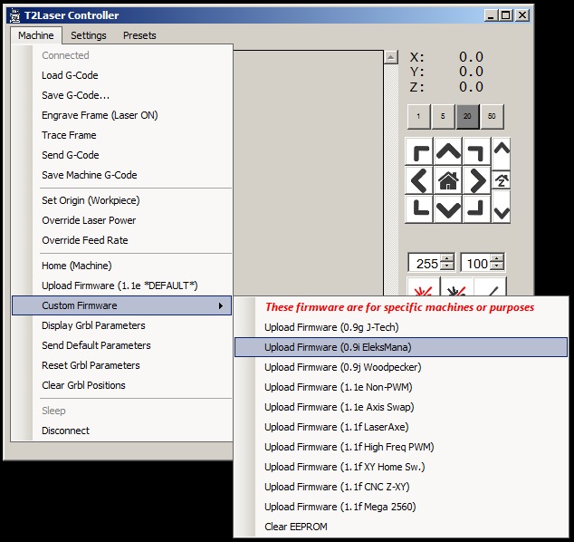Choose Save Machine G-Code
The height and width of the screenshot is (542, 574).
[121, 175]
